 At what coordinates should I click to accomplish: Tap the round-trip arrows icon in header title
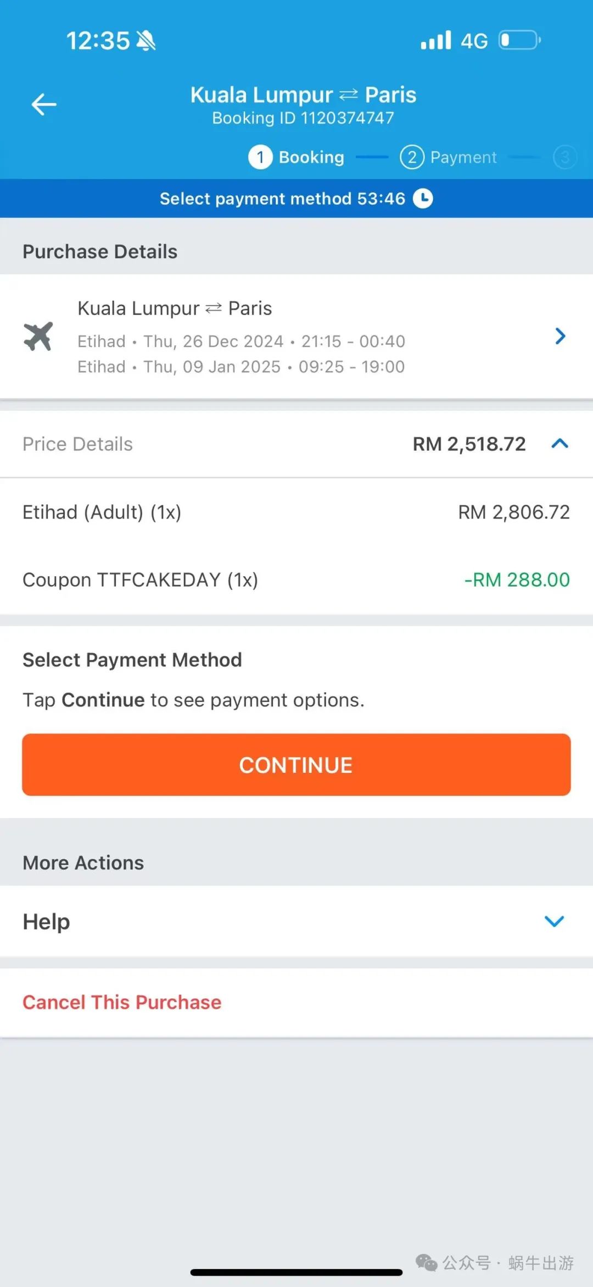pos(349,95)
